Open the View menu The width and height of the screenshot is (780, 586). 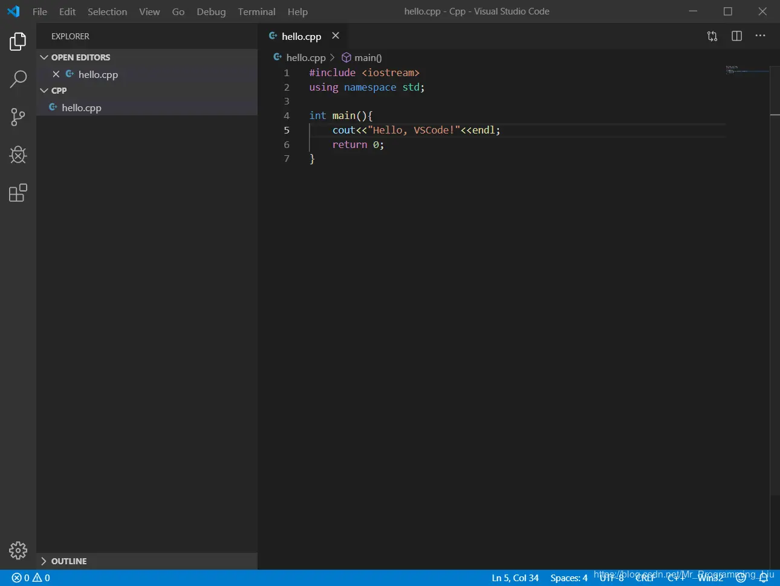(x=149, y=11)
